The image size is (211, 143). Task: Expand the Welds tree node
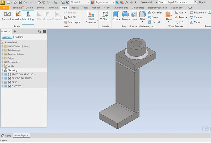point(2,66)
